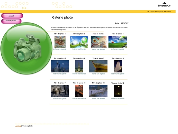Follow the Accueil footer link

click(x=18, y=126)
